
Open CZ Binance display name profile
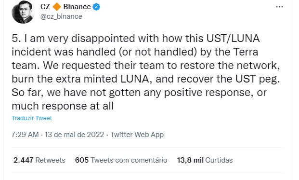pyautogui.click(x=70, y=7)
